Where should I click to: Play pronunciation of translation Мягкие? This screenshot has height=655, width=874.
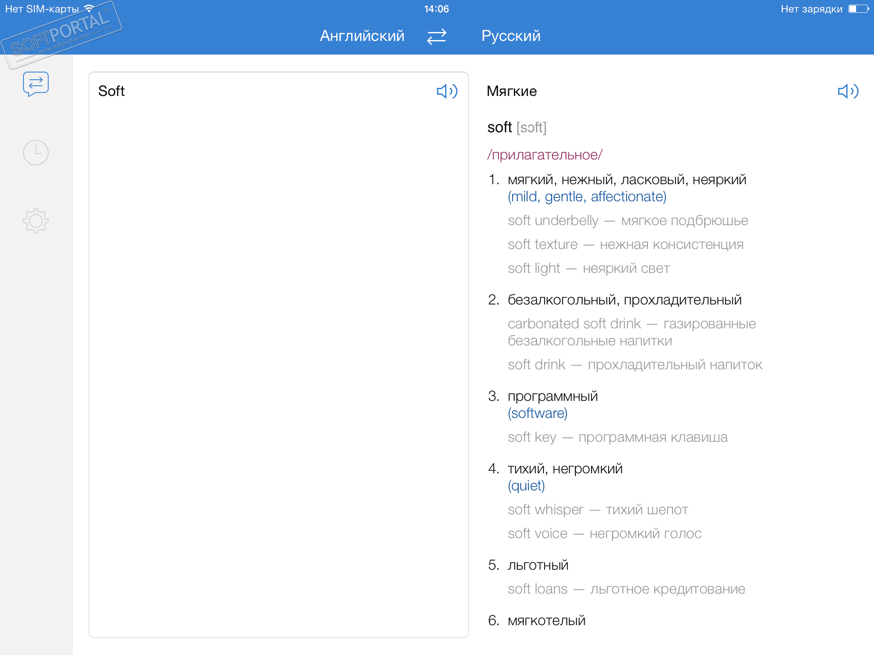point(848,91)
